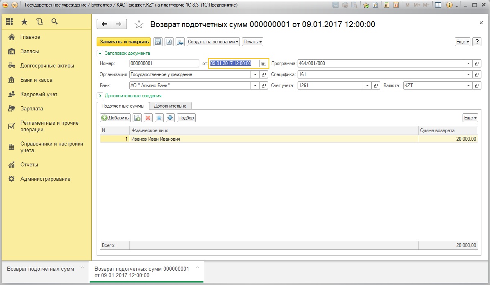Switch to the Дополнительно tab

pyautogui.click(x=170, y=106)
